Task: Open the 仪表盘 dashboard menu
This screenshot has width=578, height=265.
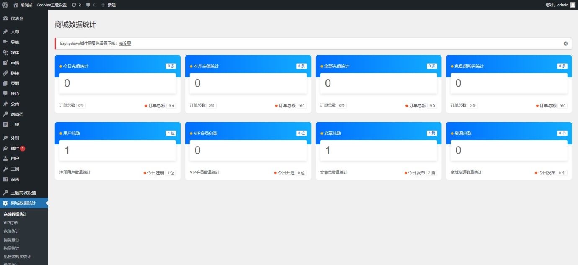Action: pos(17,18)
